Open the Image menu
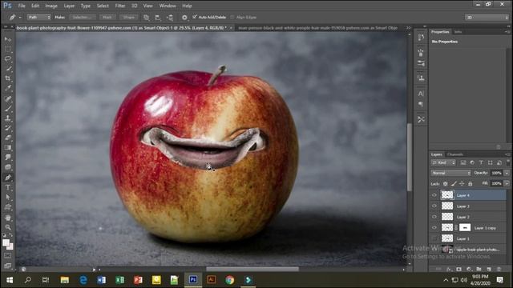This screenshot has width=513, height=288. pos(51,6)
